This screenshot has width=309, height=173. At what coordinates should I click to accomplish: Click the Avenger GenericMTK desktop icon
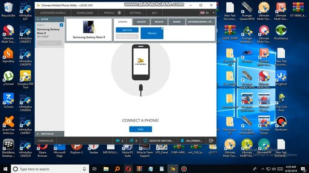coord(247,11)
